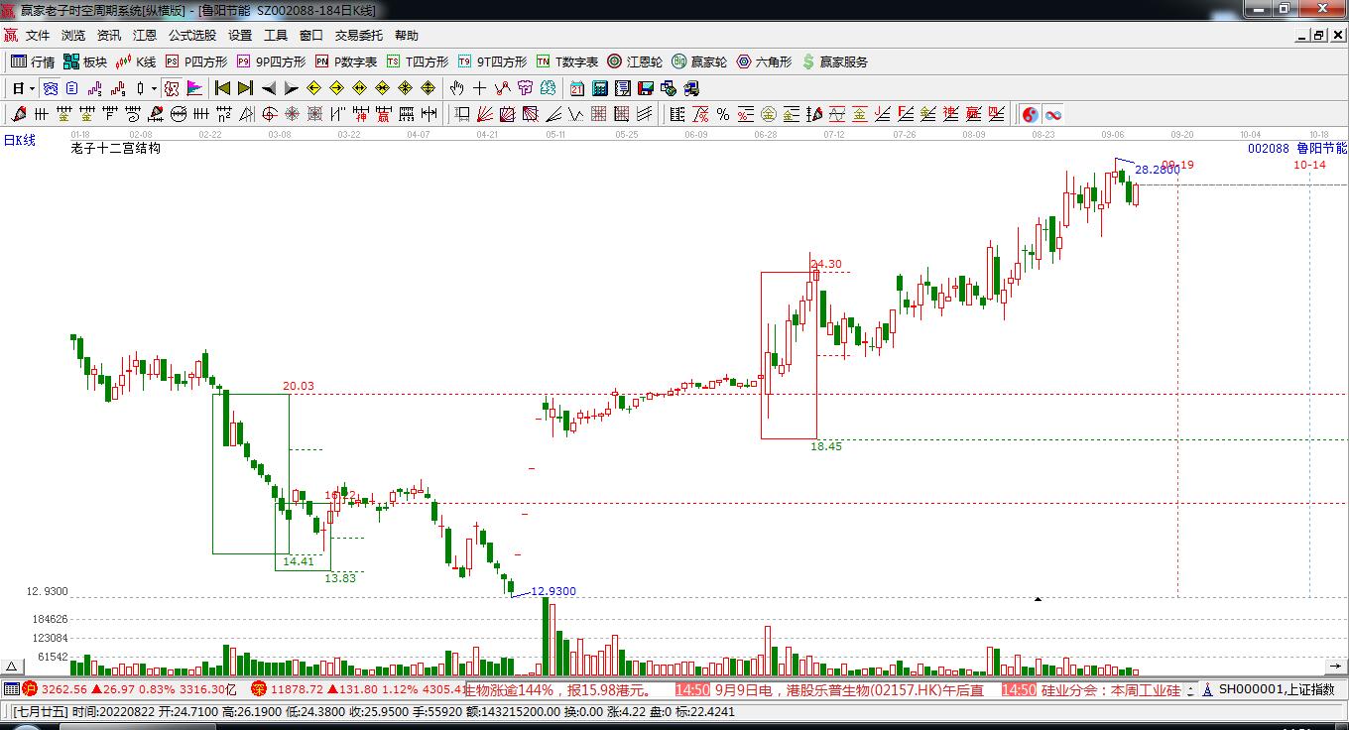Screen dimensions: 1349x730
Task: Click the 硅业分会 news ticker item
Action: (1091, 689)
